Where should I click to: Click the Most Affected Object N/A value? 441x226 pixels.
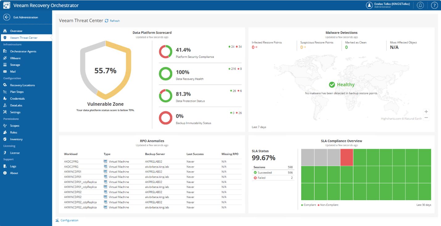pyautogui.click(x=394, y=47)
